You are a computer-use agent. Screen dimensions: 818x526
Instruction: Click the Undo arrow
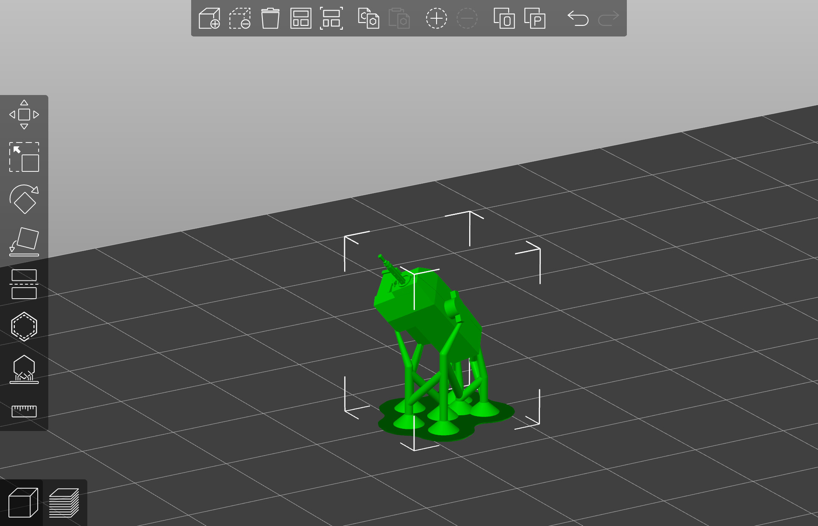click(x=578, y=18)
